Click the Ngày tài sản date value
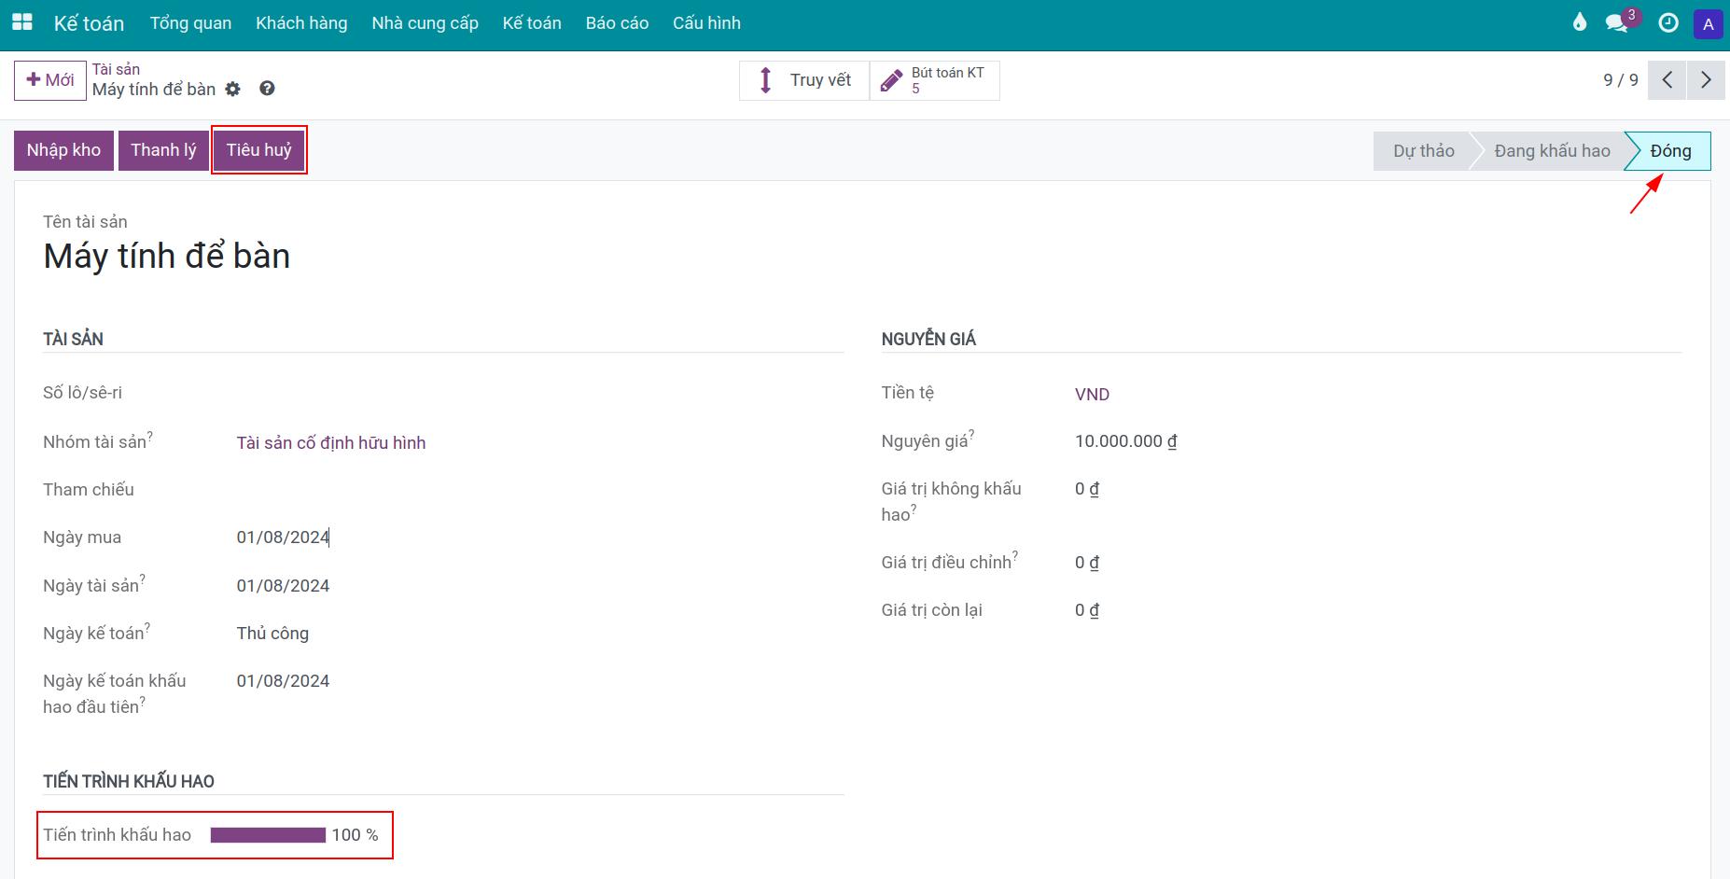Image resolution: width=1730 pixels, height=879 pixels. 283,586
